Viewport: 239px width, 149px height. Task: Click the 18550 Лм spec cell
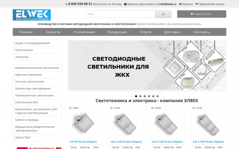click(209, 147)
